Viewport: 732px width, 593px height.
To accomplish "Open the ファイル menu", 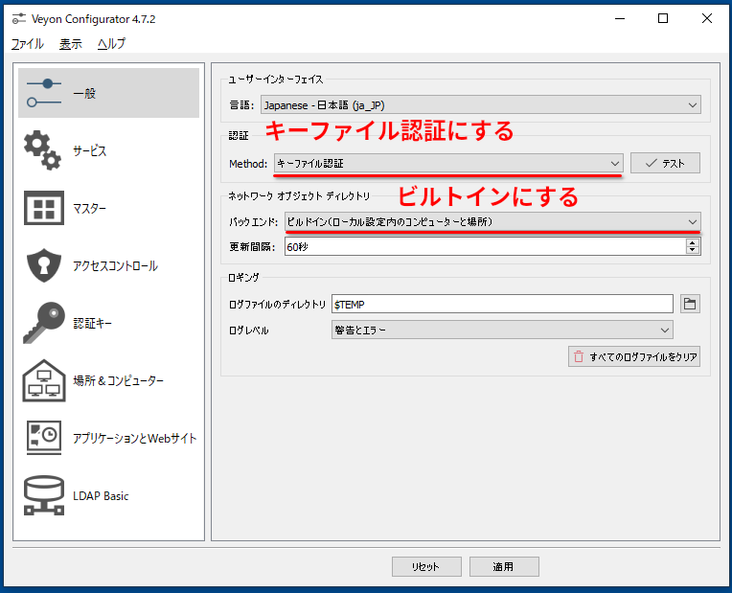I will click(27, 44).
